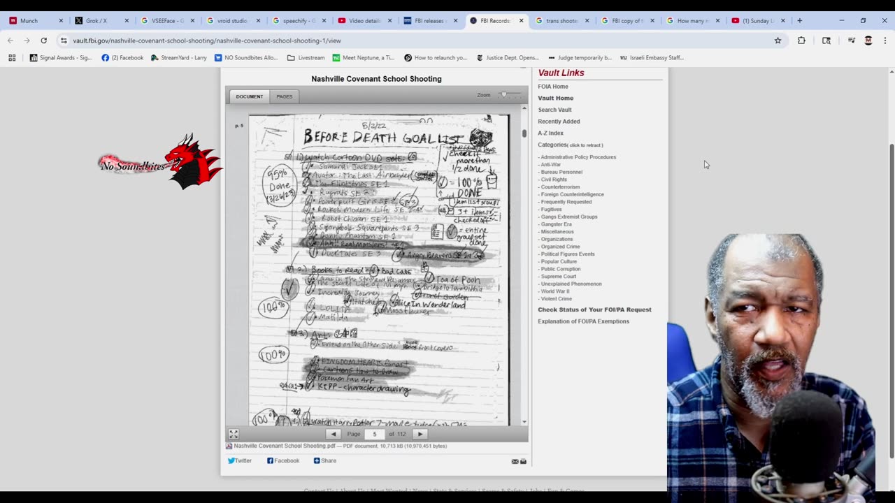The height and width of the screenshot is (503, 895).
Task: Download Nashville Covenant School Shooting.pdf
Action: pos(285,446)
